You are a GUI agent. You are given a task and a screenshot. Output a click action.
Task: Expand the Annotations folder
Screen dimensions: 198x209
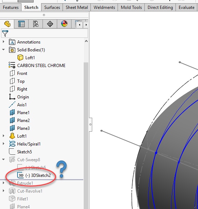click(4, 42)
